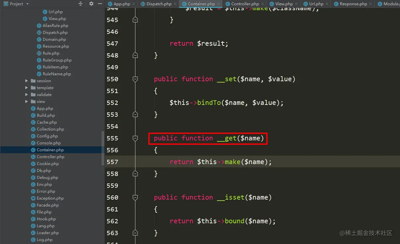This screenshot has height=244, width=400.
Task: Place cursor on line number 557
Action: pos(112,162)
